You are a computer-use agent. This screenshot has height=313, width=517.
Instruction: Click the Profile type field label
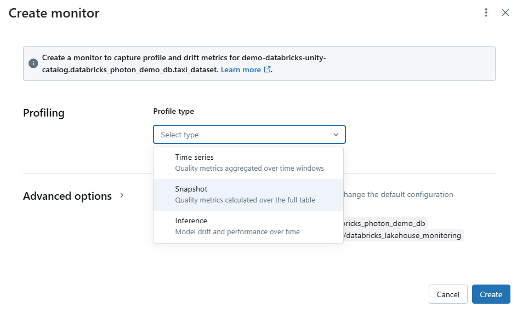(173, 111)
